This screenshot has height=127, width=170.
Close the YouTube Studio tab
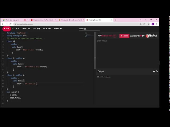pos(56,20)
